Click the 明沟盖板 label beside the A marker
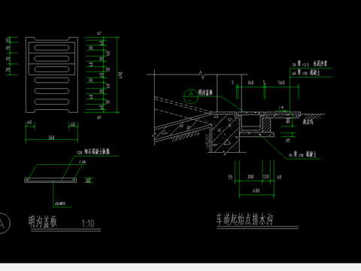Viewport: 361px width, 271px height. (x=205, y=93)
